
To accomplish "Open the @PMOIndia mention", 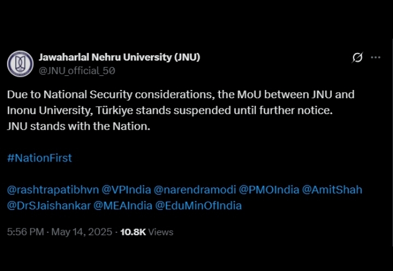I will (269, 190).
